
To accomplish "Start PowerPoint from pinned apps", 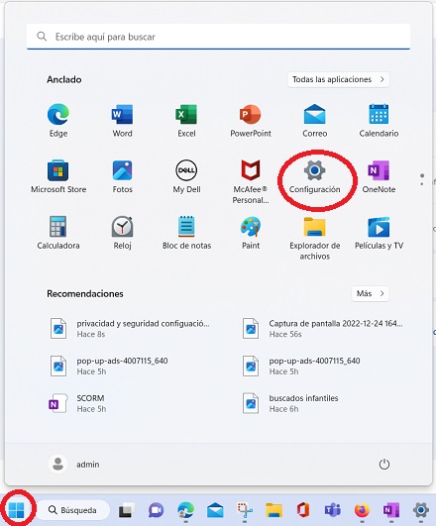I will 251,121.
